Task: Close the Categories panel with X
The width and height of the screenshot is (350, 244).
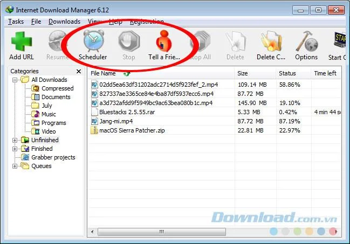Action: [79, 72]
